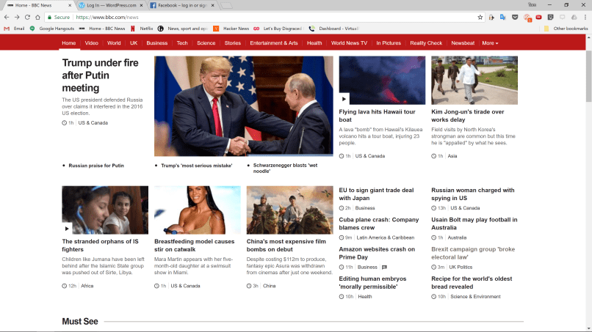Open the Dashboard - Virtual bookmark
This screenshot has width=592, height=332.
[333, 29]
